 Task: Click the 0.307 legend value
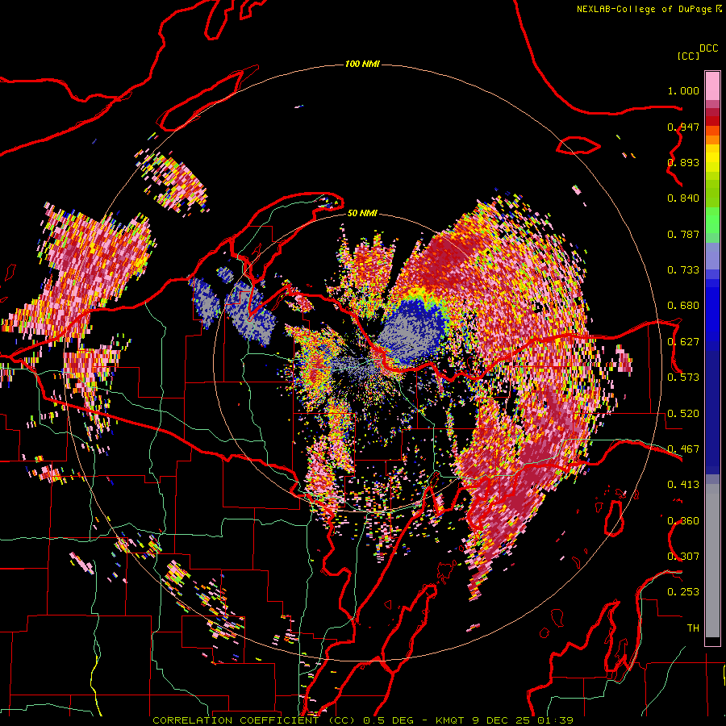point(683,557)
